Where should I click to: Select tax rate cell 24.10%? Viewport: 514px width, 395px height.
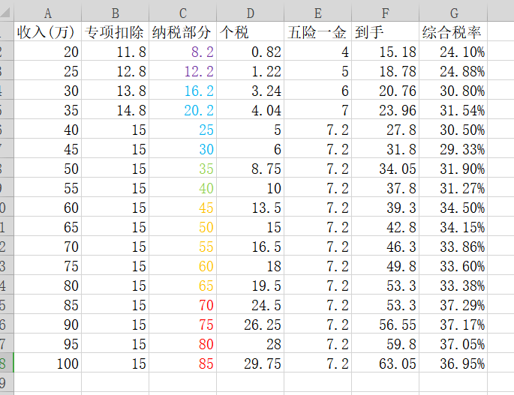tap(453, 51)
